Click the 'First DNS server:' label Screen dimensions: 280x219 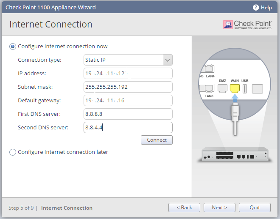39,114
